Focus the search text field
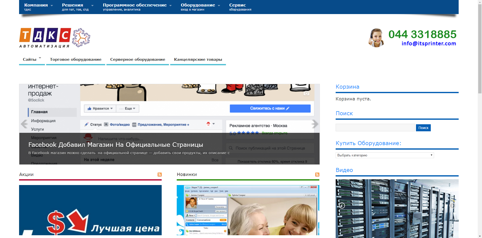 pos(375,128)
